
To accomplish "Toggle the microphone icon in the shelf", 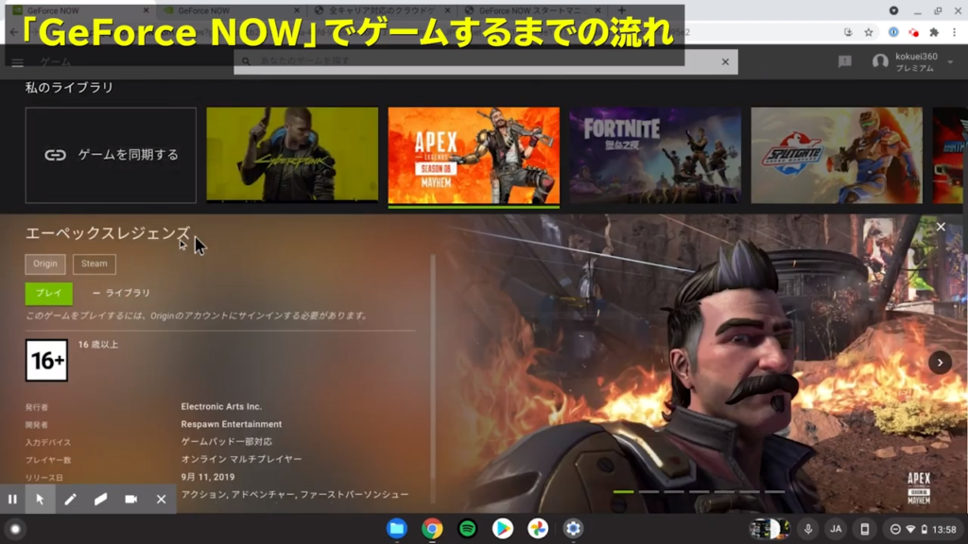I will coord(808,529).
